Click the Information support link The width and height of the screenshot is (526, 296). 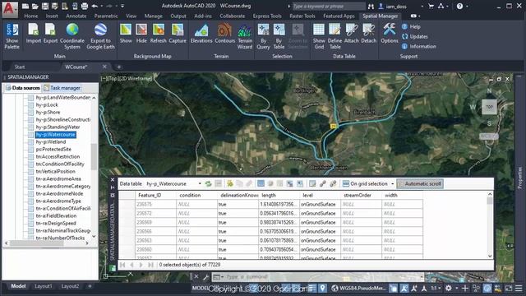tap(419, 46)
